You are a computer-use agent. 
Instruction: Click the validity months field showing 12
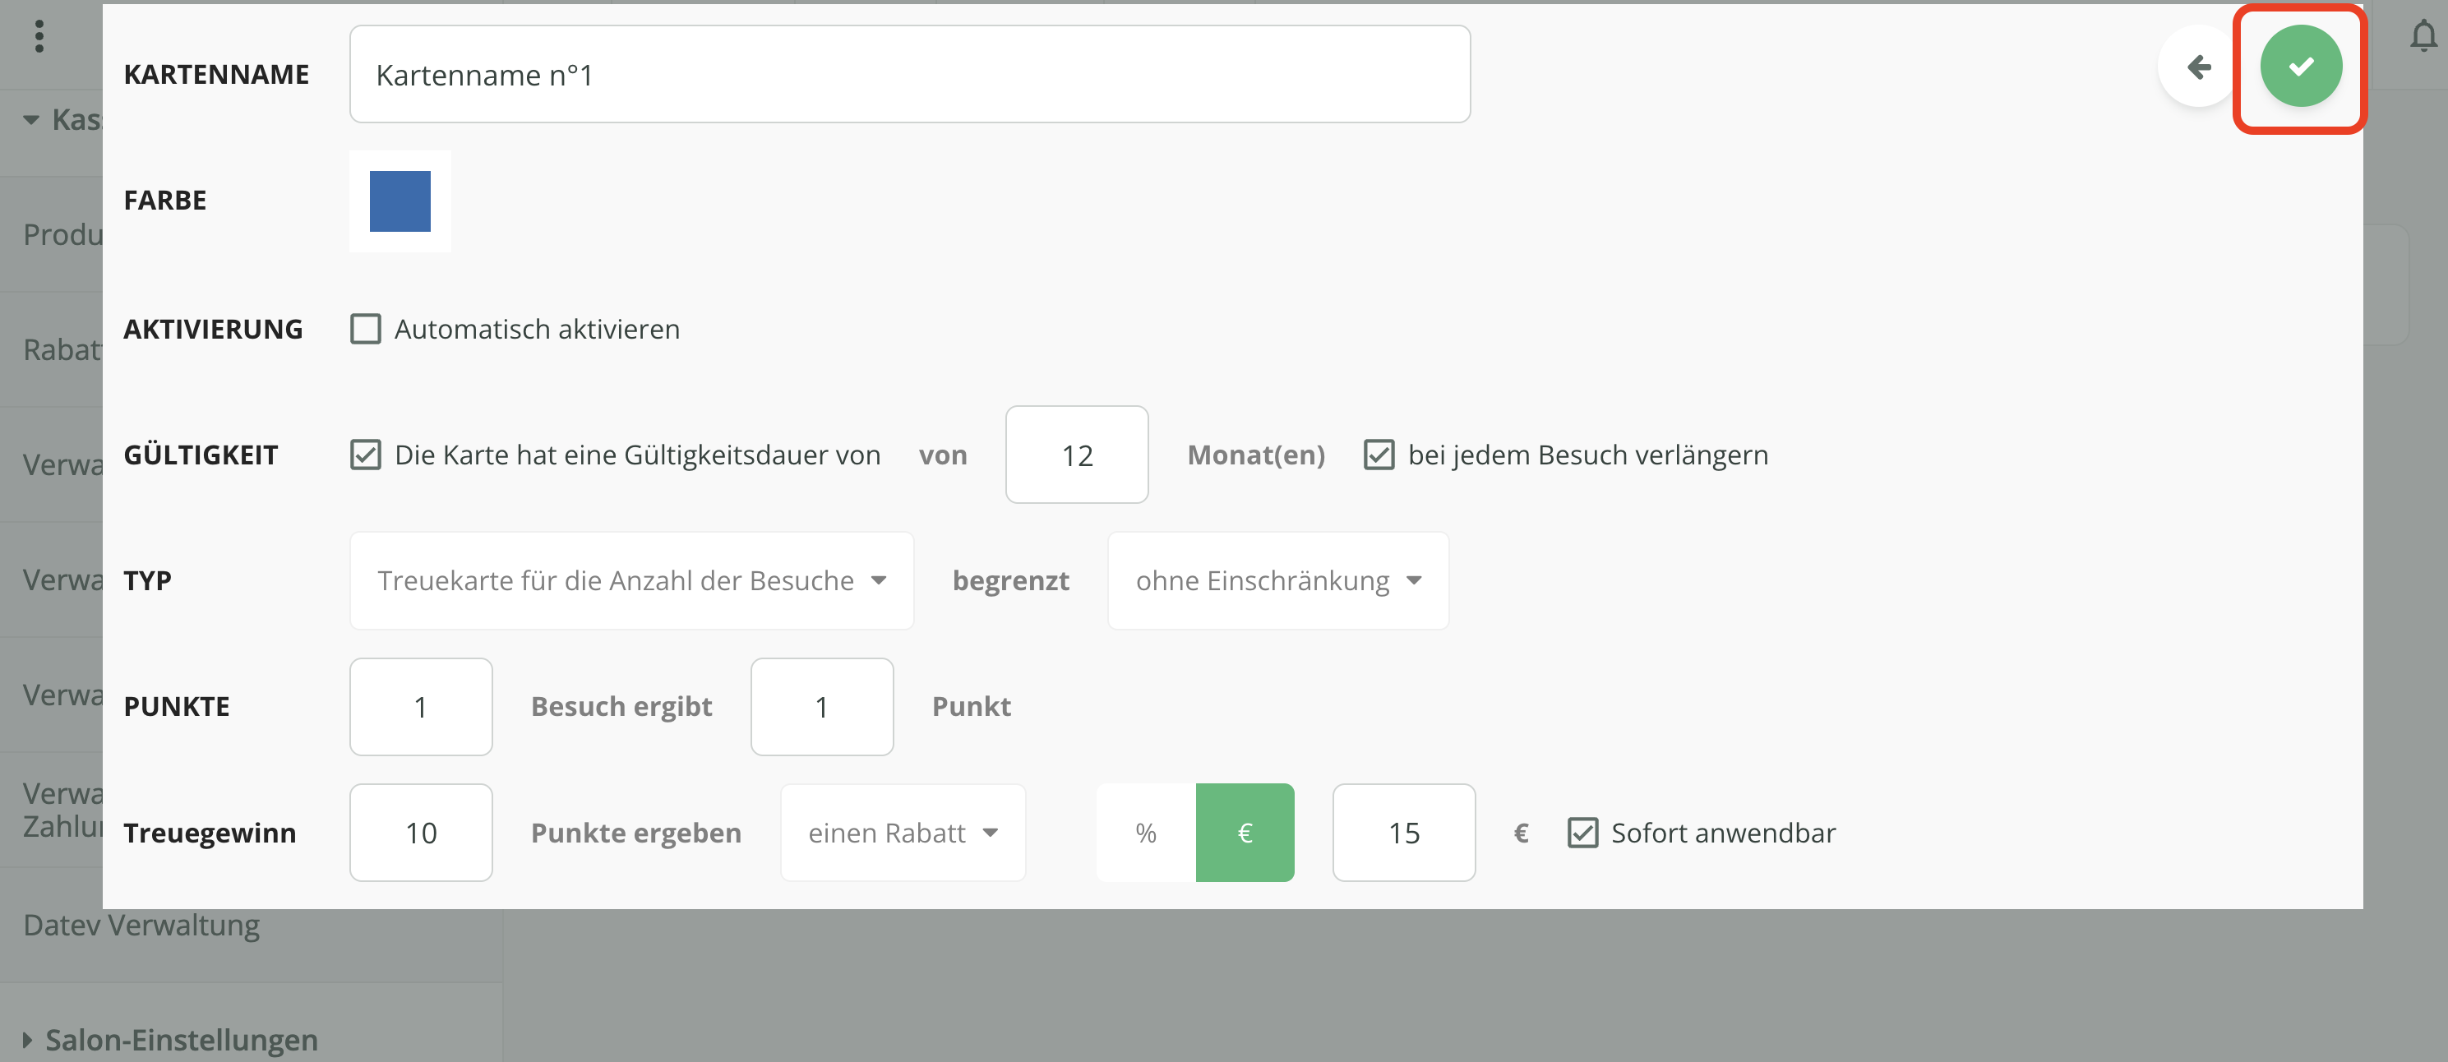click(1077, 455)
